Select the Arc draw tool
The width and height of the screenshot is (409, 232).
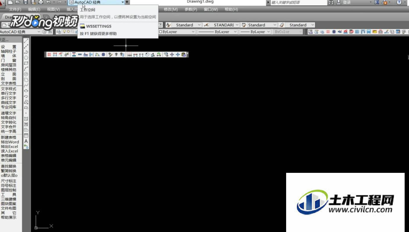click(26, 68)
